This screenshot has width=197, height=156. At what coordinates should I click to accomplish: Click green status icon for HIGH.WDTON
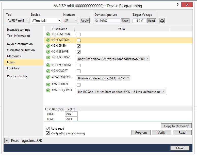pos(48,40)
